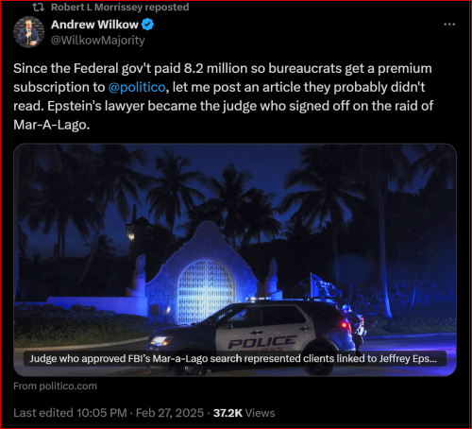Click the Mar-A-Lago text ending the tweet

pos(52,125)
